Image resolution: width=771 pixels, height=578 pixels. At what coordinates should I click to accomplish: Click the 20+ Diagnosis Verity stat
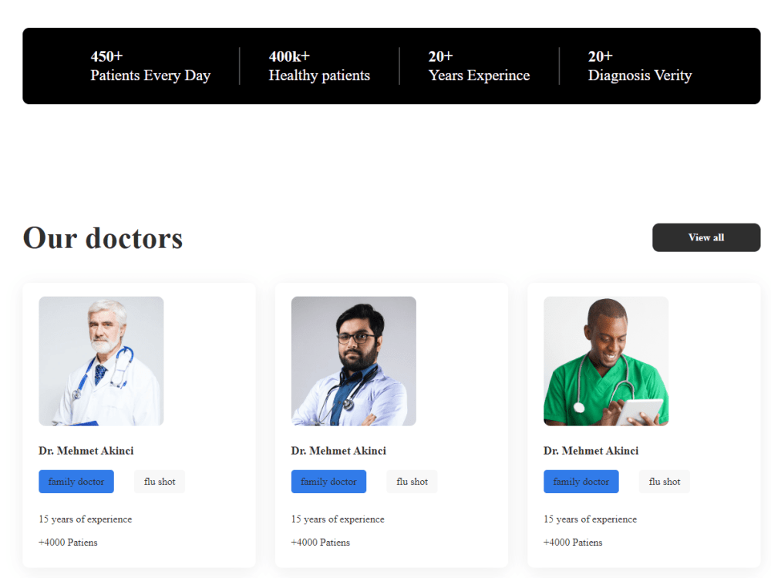click(640, 66)
